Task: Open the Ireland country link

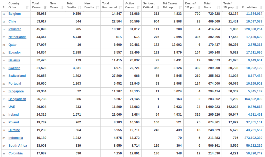Action: coord(13,115)
